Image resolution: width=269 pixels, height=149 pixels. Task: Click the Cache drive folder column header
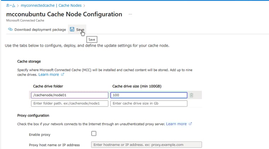click(x=48, y=86)
